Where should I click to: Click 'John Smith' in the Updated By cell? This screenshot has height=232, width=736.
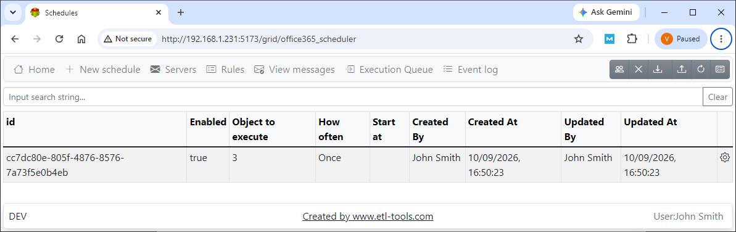coord(588,158)
